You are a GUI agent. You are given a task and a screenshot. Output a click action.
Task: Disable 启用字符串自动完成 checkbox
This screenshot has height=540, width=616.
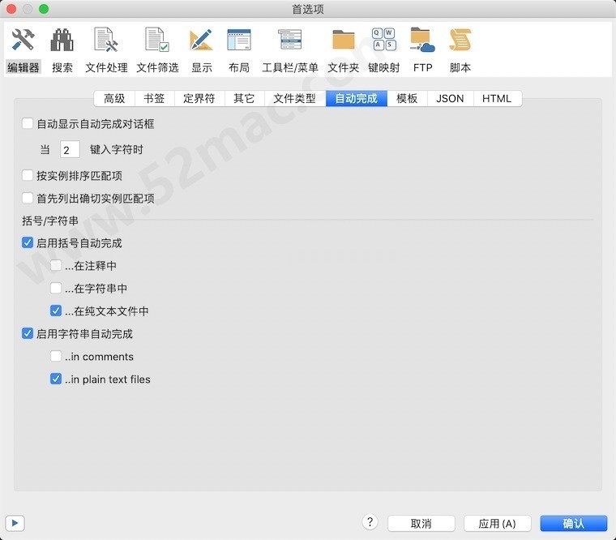[28, 334]
